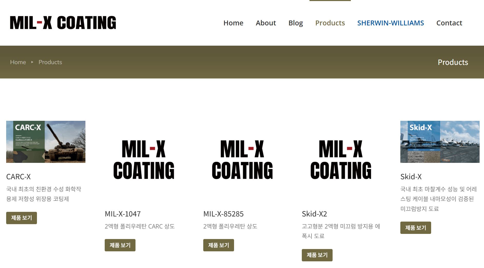Image resolution: width=484 pixels, height=268 pixels.
Task: Open the SHERWIN-WILLIAMS menu link
Action: [x=390, y=23]
